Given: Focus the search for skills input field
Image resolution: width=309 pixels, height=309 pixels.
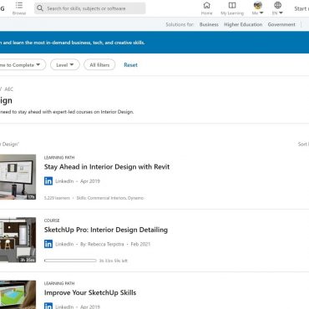Looking at the screenshot, I should pos(89,8).
